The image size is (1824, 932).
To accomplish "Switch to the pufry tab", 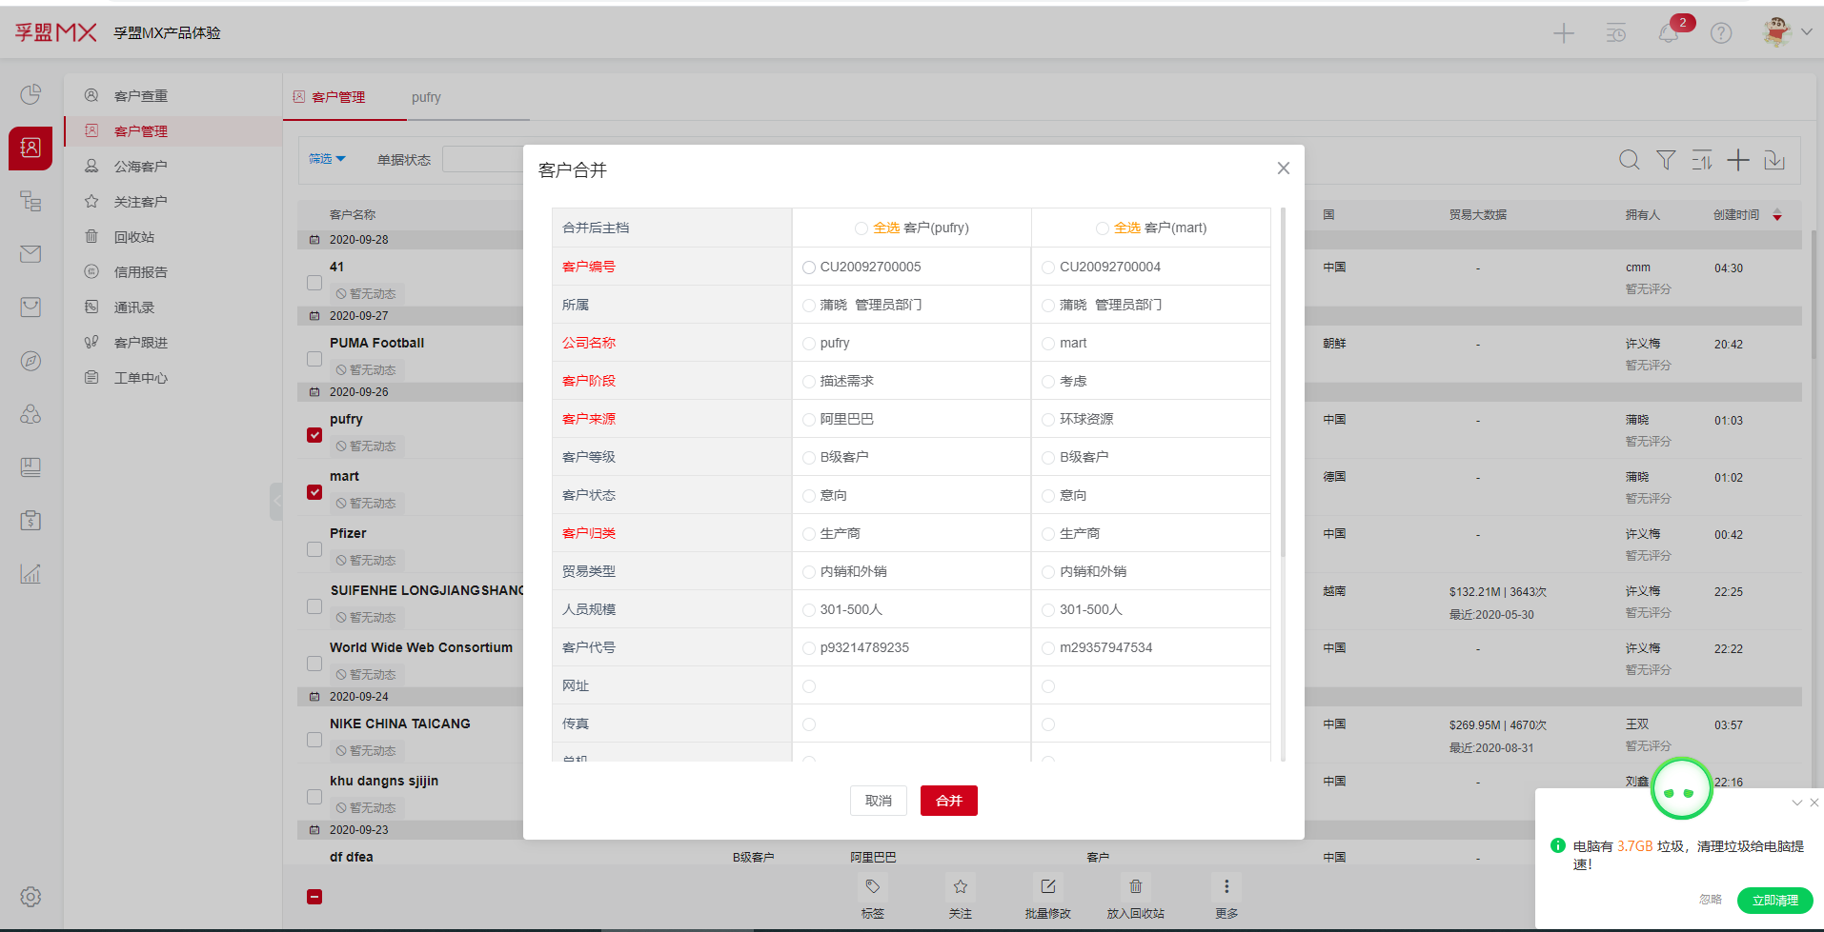I will 426,97.
